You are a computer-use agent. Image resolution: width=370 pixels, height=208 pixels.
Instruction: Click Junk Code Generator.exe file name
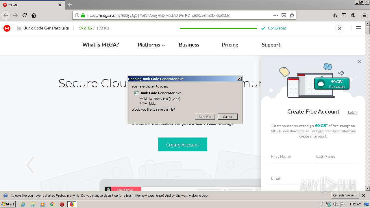pyautogui.click(x=46, y=28)
